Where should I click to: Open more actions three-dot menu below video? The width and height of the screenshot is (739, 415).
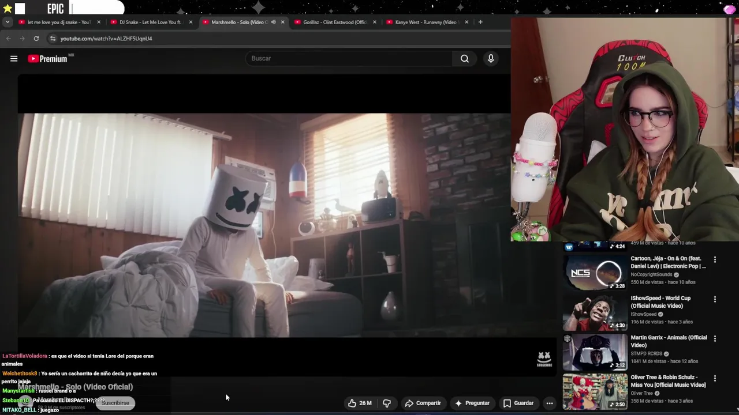coord(550,403)
